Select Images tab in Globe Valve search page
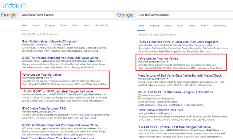 tap(36, 25)
